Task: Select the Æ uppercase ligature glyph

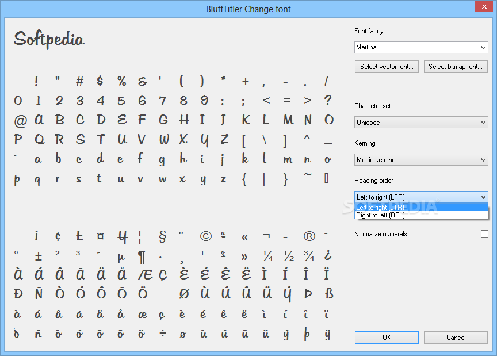Action: 145,275
